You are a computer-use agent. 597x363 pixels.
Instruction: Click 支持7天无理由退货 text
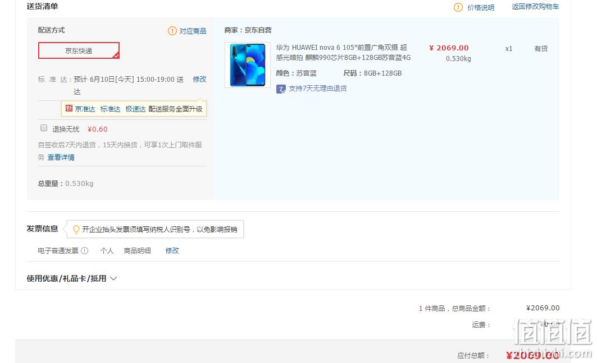click(x=317, y=89)
